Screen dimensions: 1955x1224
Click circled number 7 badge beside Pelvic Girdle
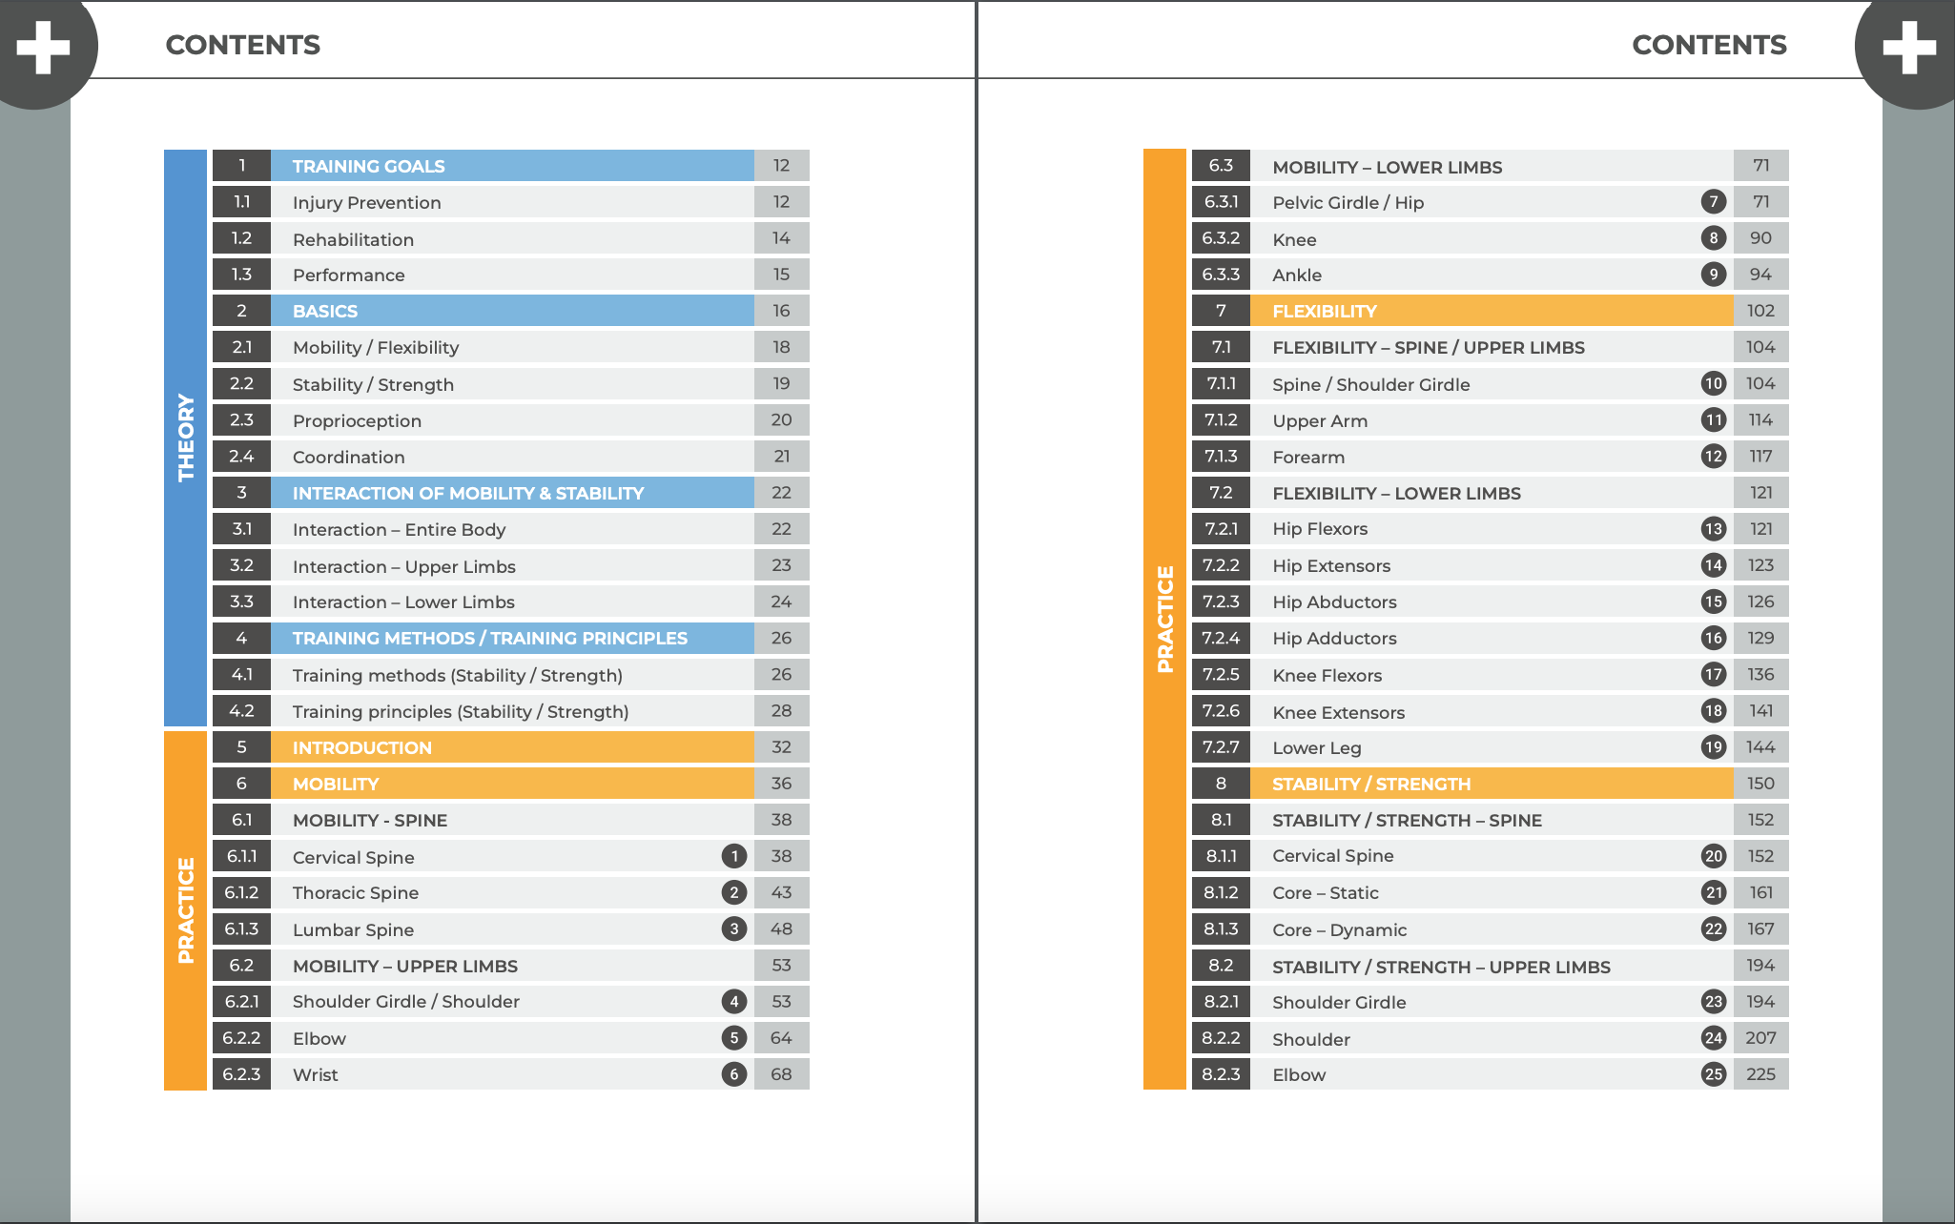point(1713,202)
